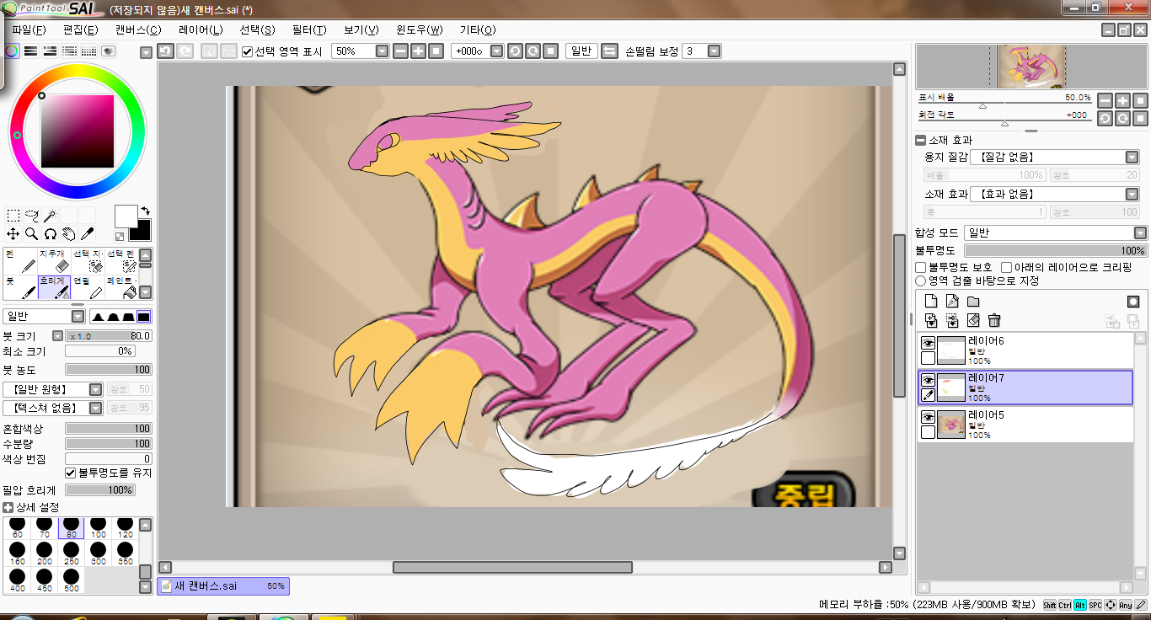Viewport: 1151px width, 620px height.
Task: Uncheck the 선택 영역 표시 checkbox
Action: [x=247, y=51]
